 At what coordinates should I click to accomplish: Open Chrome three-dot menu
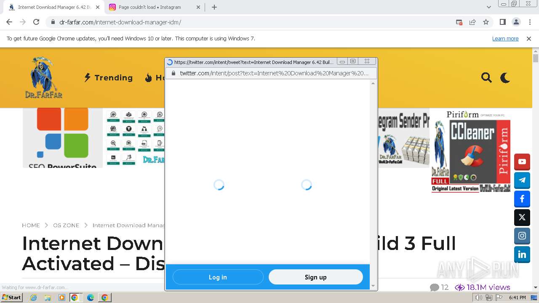pos(529,22)
